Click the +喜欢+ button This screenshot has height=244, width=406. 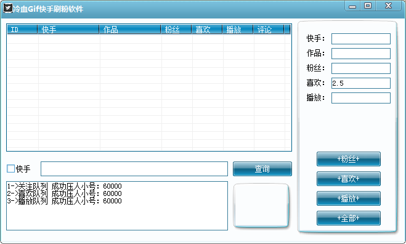(349, 179)
